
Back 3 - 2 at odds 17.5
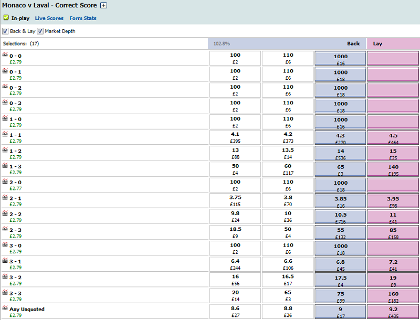[340, 280]
